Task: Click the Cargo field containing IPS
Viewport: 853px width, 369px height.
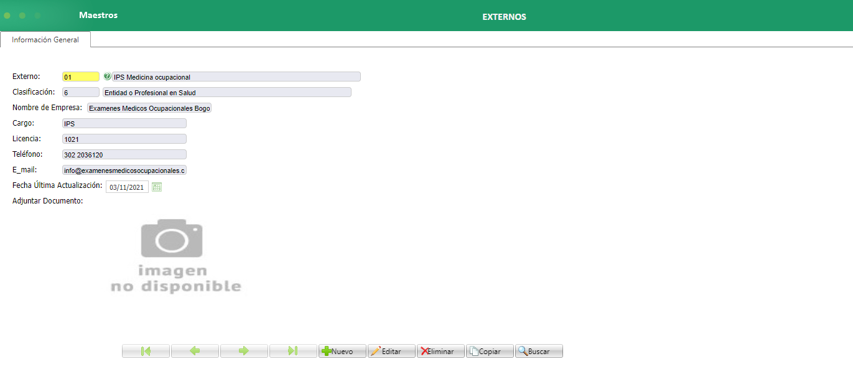Action: pos(124,123)
